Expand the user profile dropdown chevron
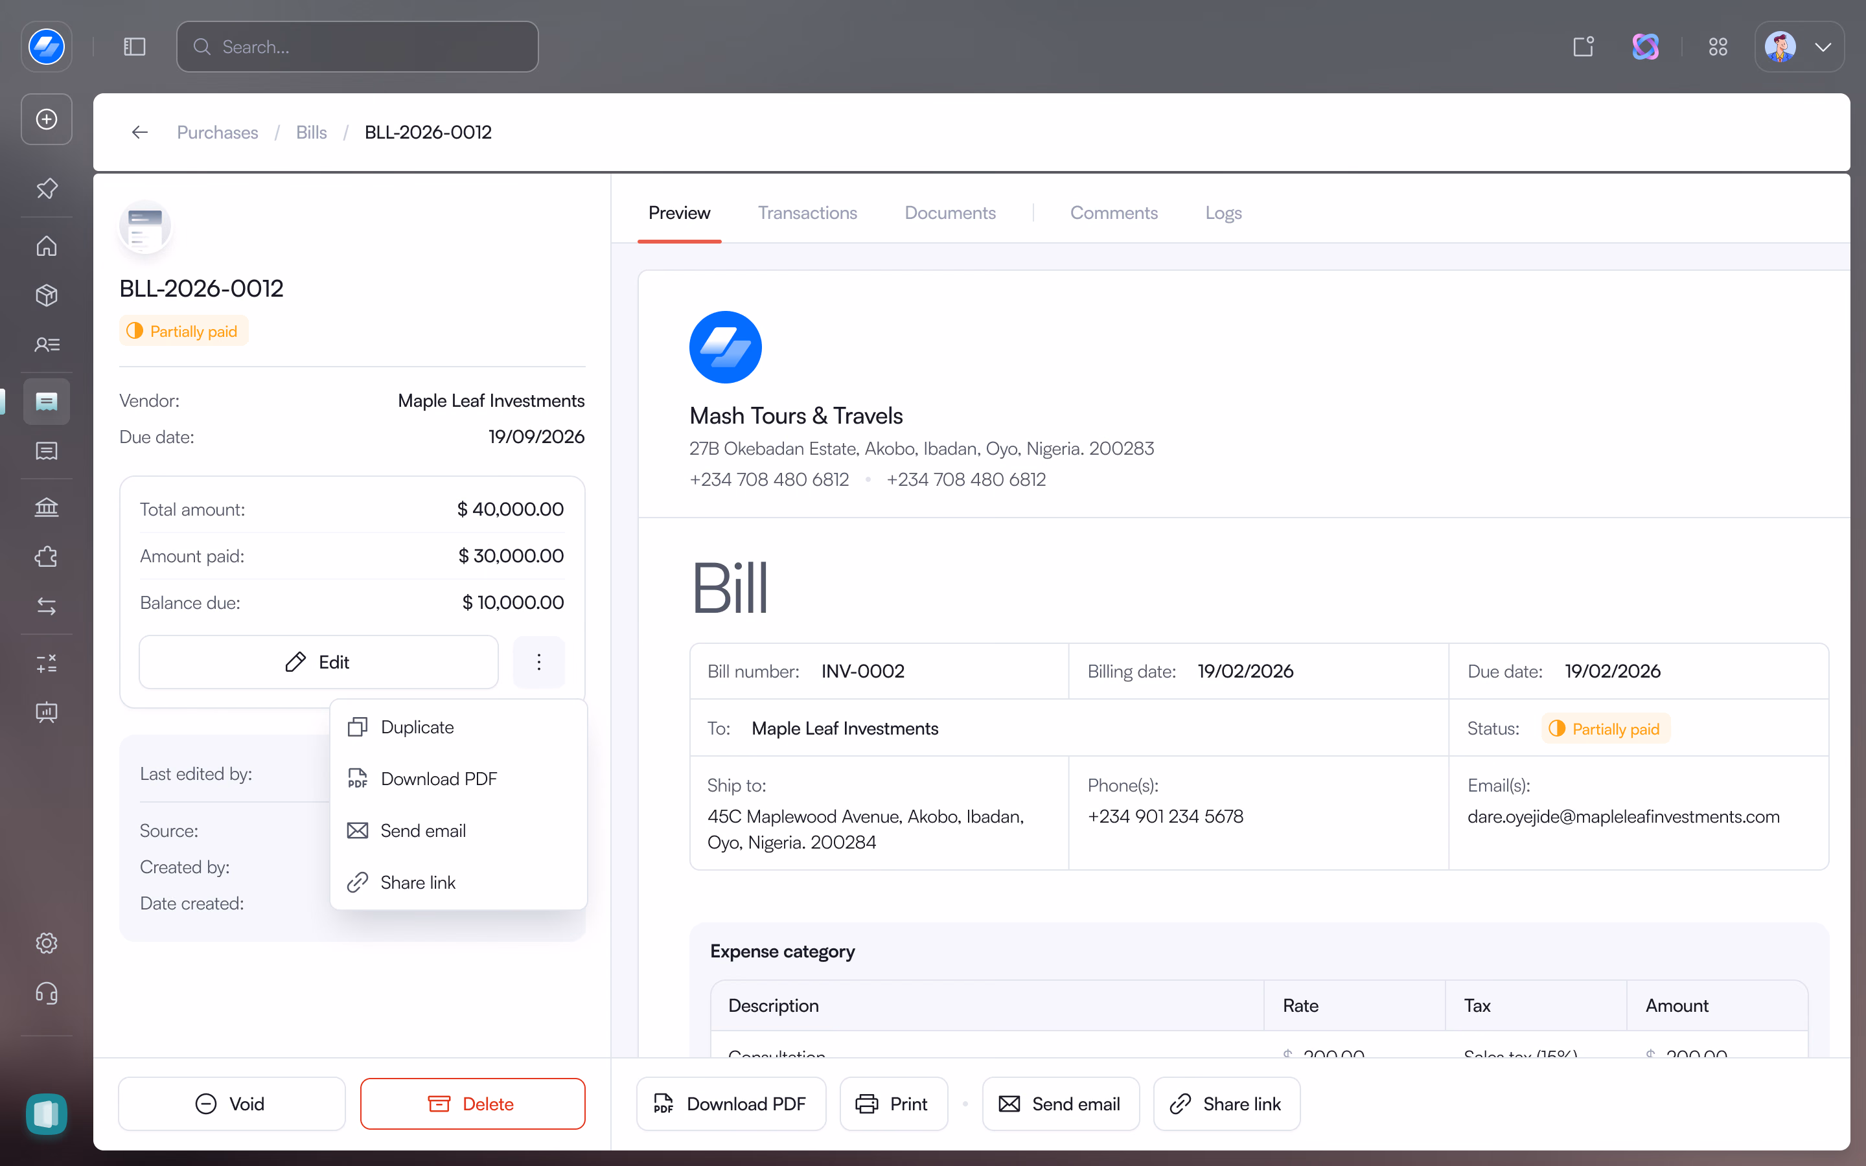This screenshot has width=1866, height=1166. point(1823,47)
